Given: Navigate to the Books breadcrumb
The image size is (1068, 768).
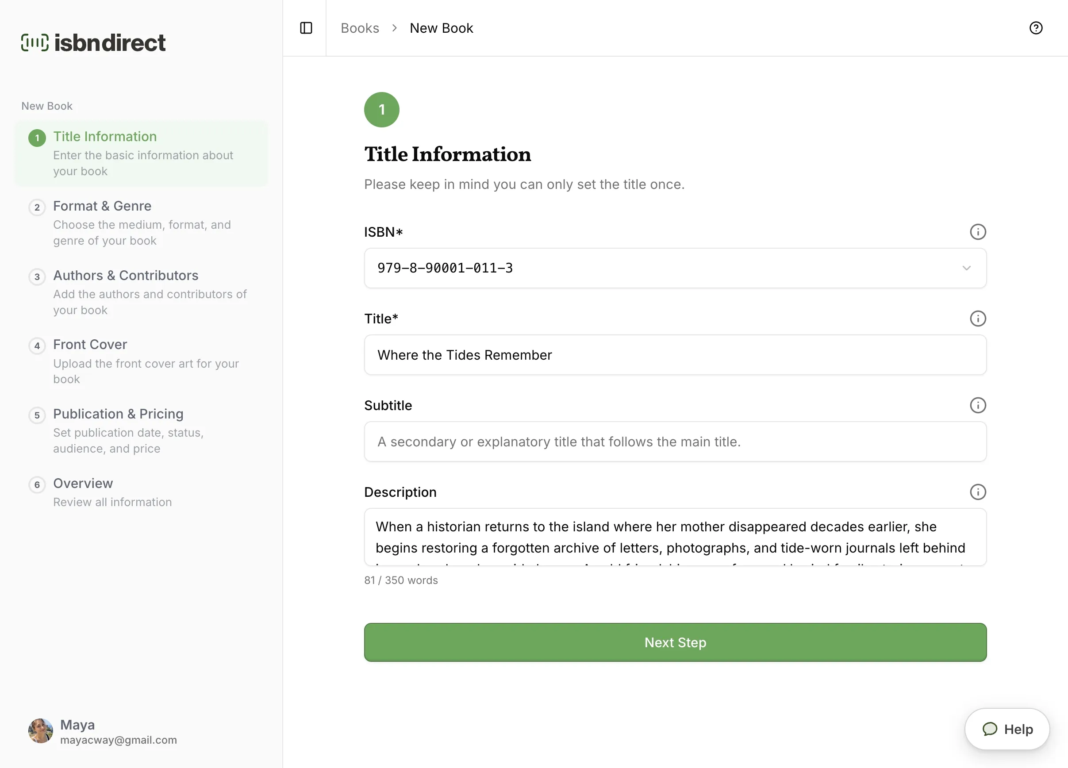Looking at the screenshot, I should pyautogui.click(x=360, y=28).
